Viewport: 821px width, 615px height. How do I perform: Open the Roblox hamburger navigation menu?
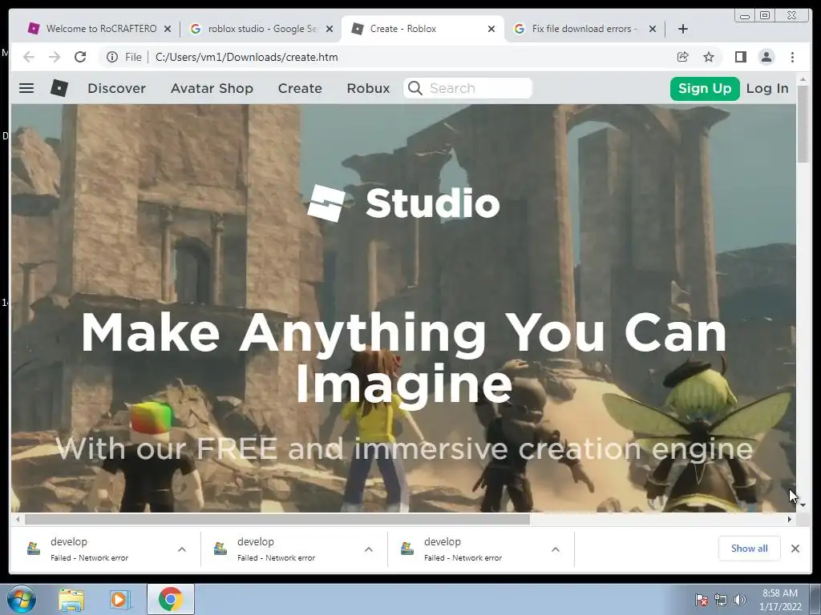tap(26, 88)
